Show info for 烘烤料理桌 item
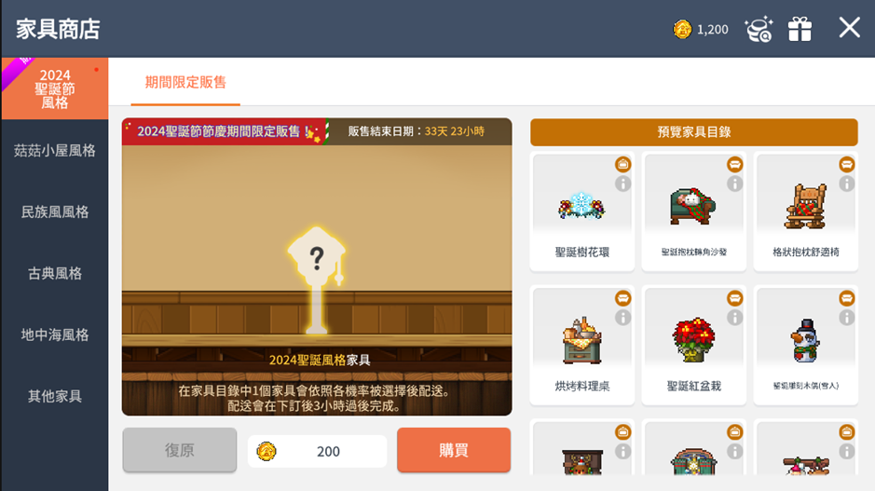 622,318
